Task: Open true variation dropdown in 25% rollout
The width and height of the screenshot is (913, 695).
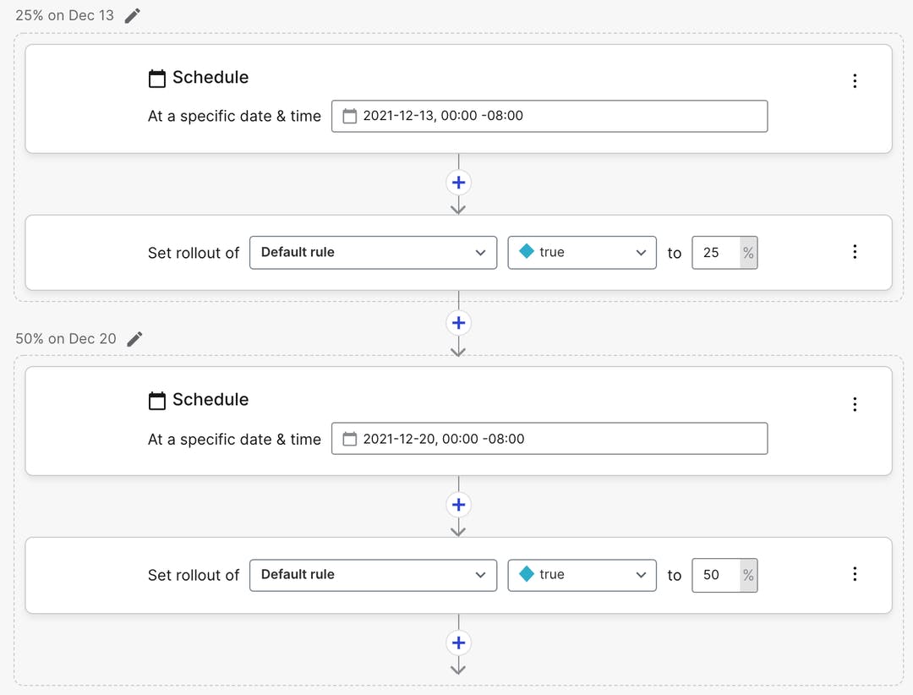Action: (582, 252)
